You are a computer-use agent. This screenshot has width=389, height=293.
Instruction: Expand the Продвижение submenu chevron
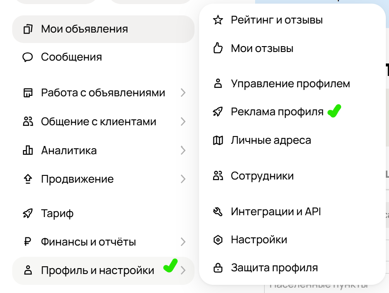click(x=183, y=179)
